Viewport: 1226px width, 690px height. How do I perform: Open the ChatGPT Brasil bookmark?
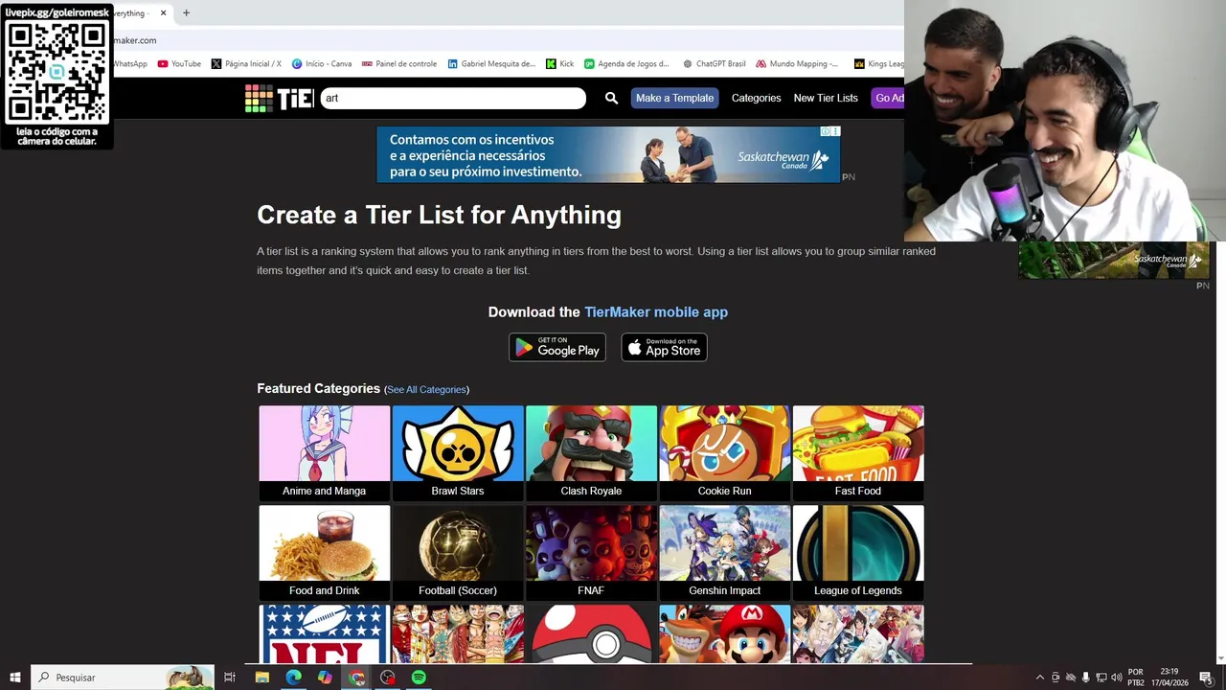715,64
